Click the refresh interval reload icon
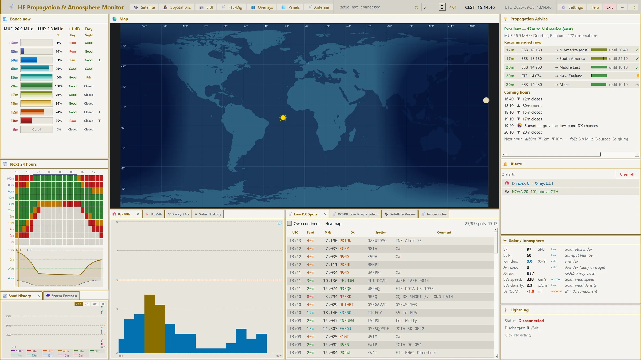 click(x=416, y=7)
